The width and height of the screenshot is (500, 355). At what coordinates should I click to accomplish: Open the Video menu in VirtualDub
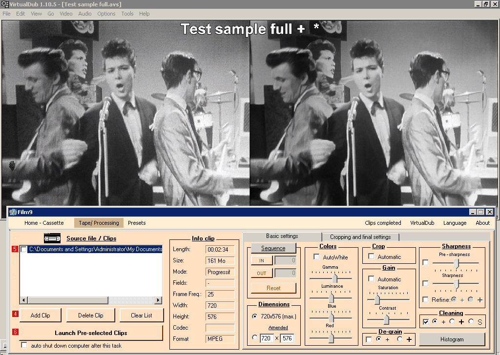[x=66, y=14]
